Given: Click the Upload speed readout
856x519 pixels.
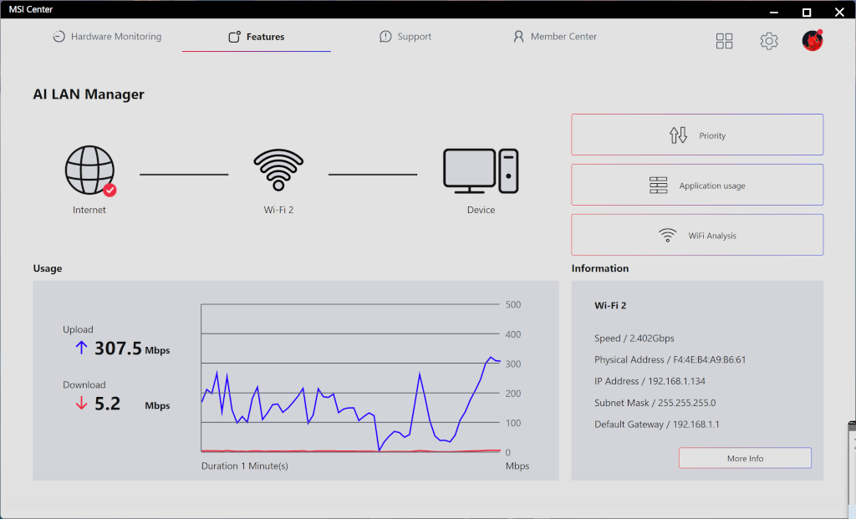Looking at the screenshot, I should [117, 349].
